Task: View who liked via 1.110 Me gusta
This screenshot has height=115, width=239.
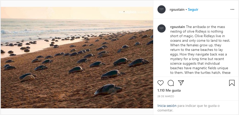Action: pyautogui.click(x=169, y=90)
